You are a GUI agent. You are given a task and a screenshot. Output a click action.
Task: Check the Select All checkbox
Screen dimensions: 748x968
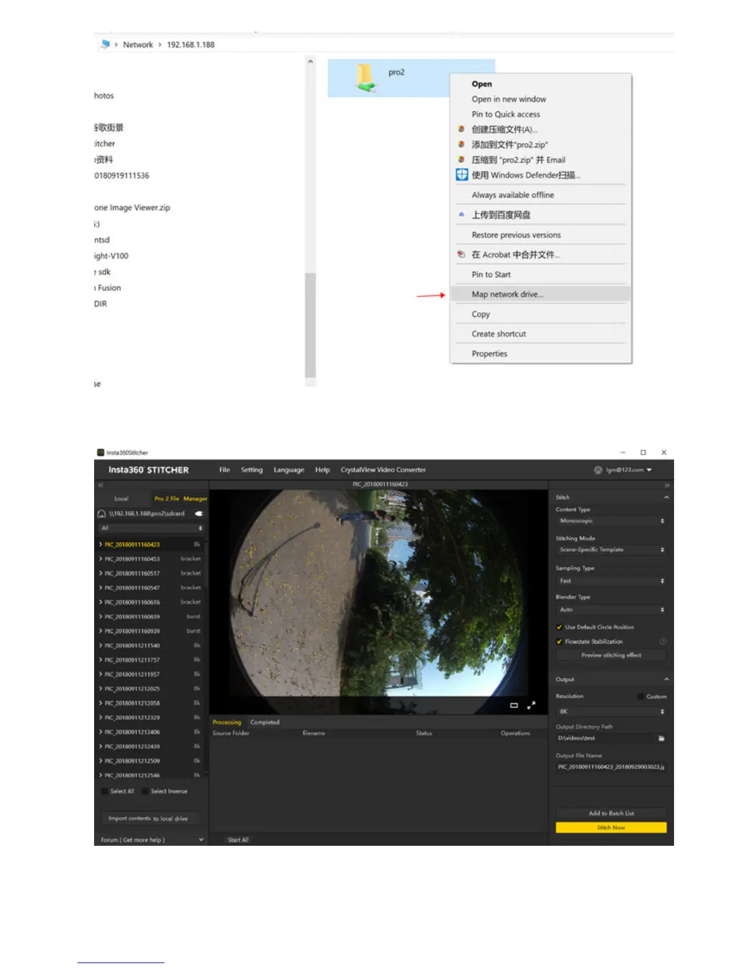click(104, 791)
